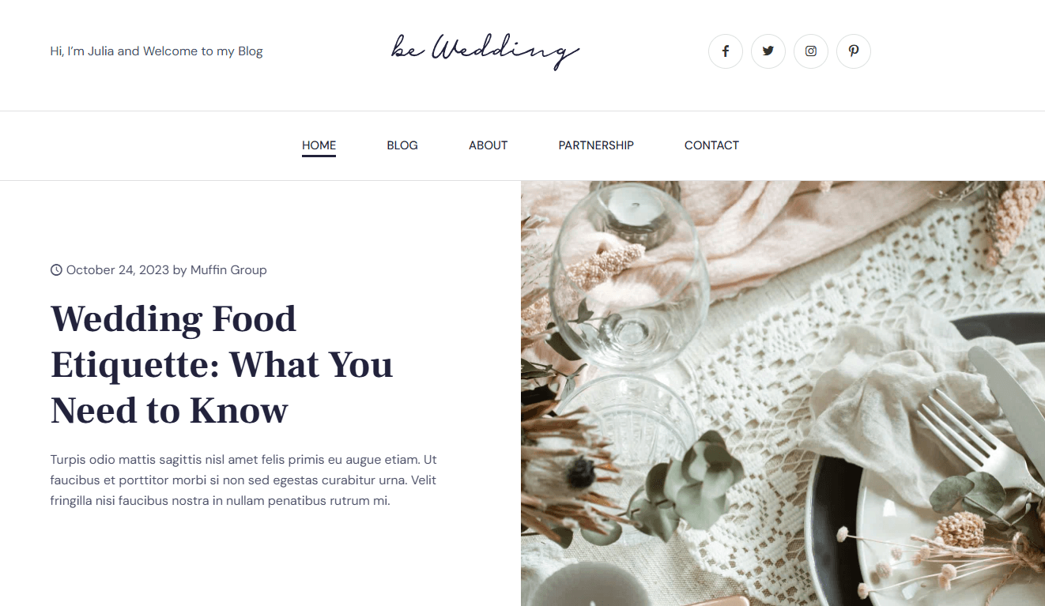Open the CONTACT menu item
The image size is (1045, 606).
coord(711,145)
